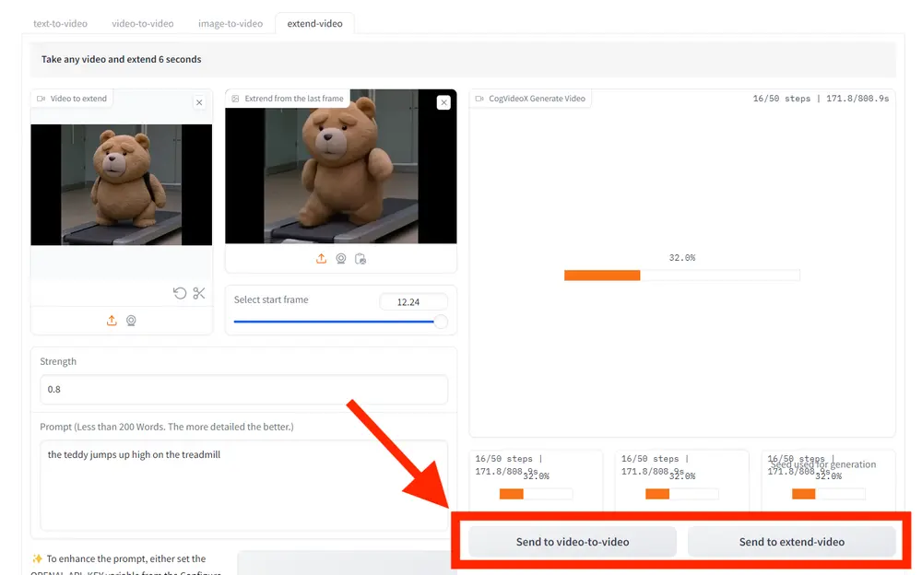
Task: Click the Send to extend-video button
Action: pyautogui.click(x=791, y=542)
